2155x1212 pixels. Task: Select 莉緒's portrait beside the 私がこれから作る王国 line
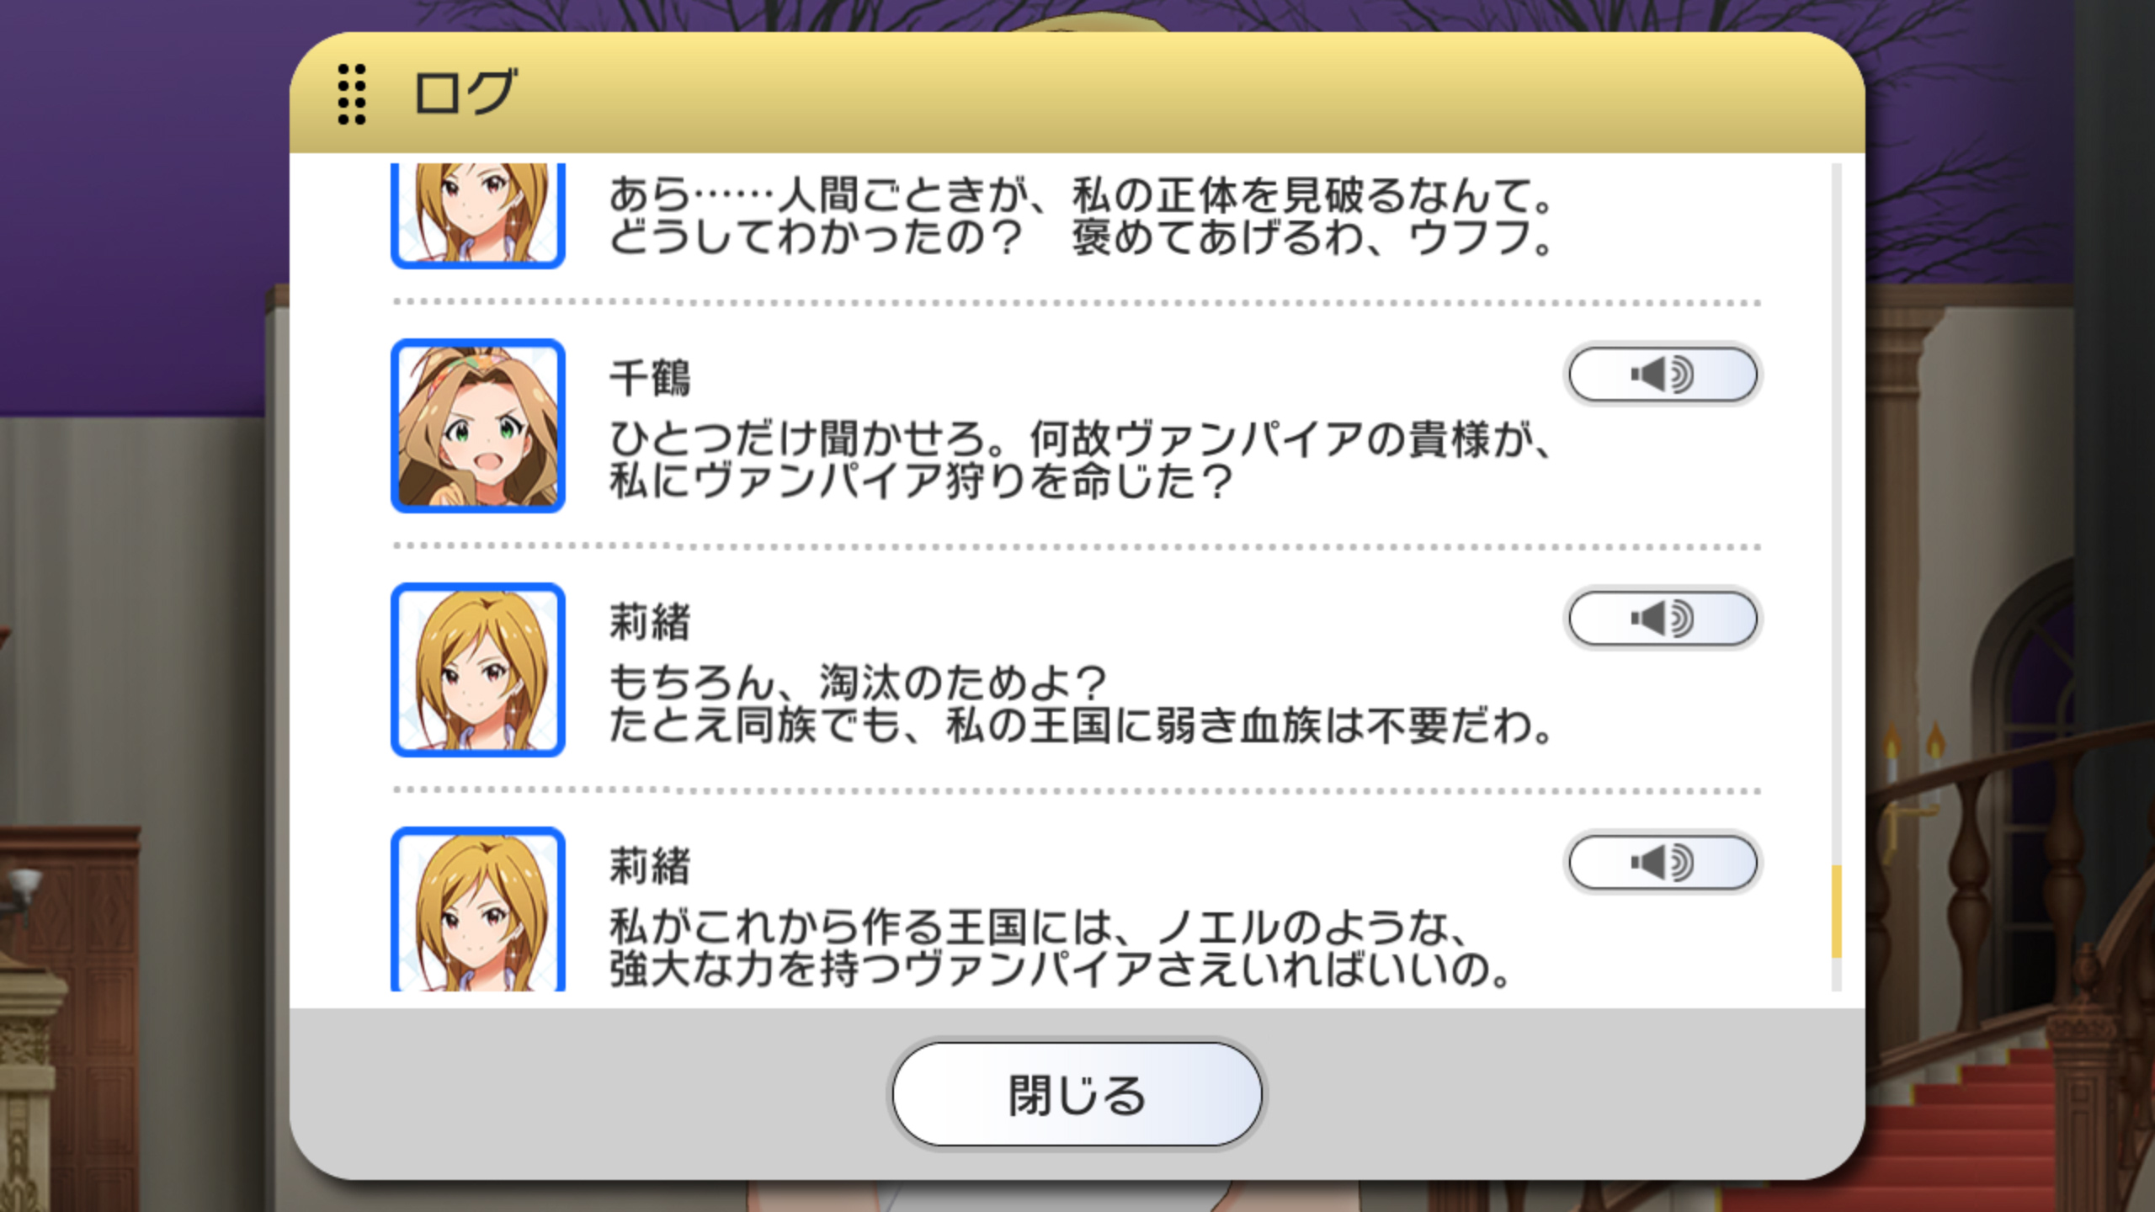point(478,910)
